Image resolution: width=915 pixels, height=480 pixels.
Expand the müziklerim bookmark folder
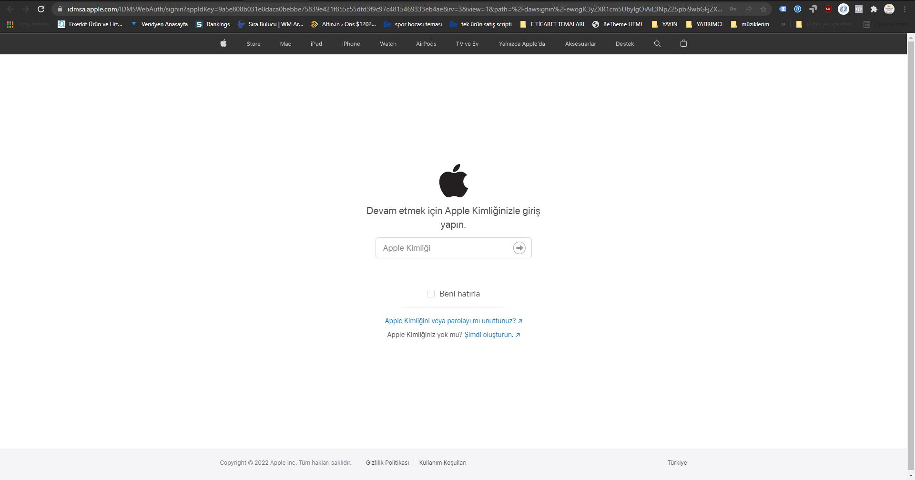coord(750,24)
